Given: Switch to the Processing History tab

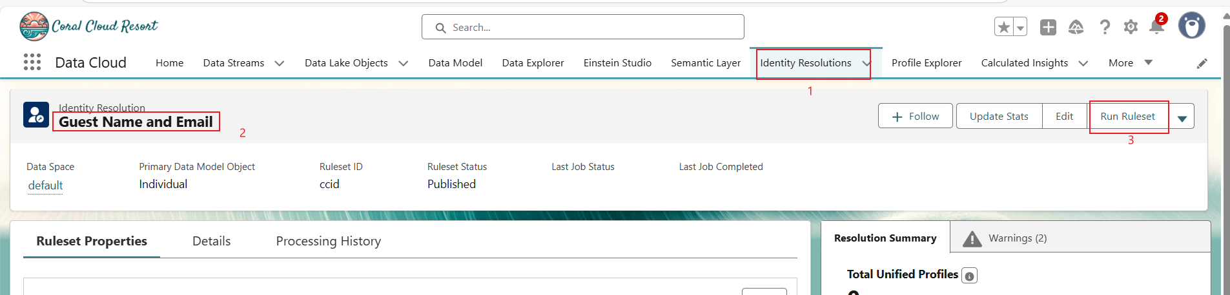Looking at the screenshot, I should pos(328,241).
